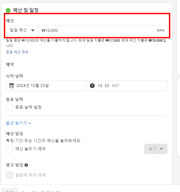Open the 일일 예산 budget type dropdown

pyautogui.click(x=22, y=30)
